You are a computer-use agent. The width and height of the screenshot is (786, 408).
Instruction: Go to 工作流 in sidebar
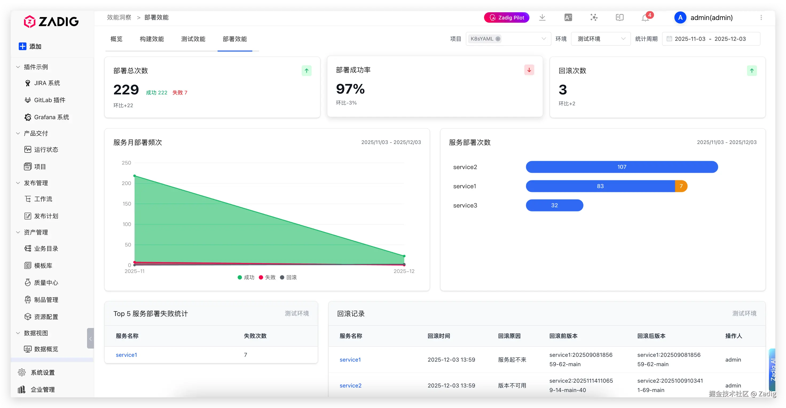(43, 199)
